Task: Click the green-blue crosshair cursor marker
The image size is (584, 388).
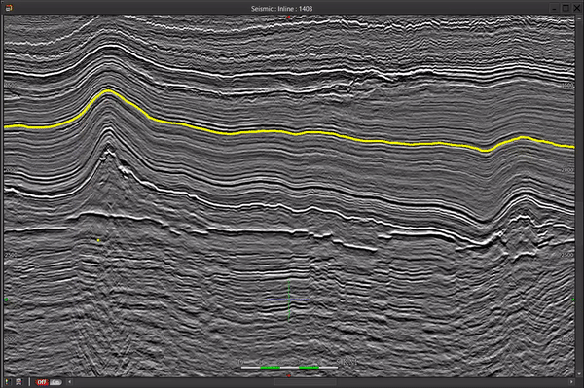Action: tap(289, 300)
